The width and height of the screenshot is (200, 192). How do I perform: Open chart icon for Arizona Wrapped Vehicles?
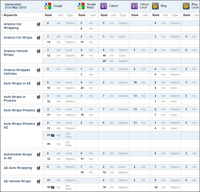coord(39,70)
